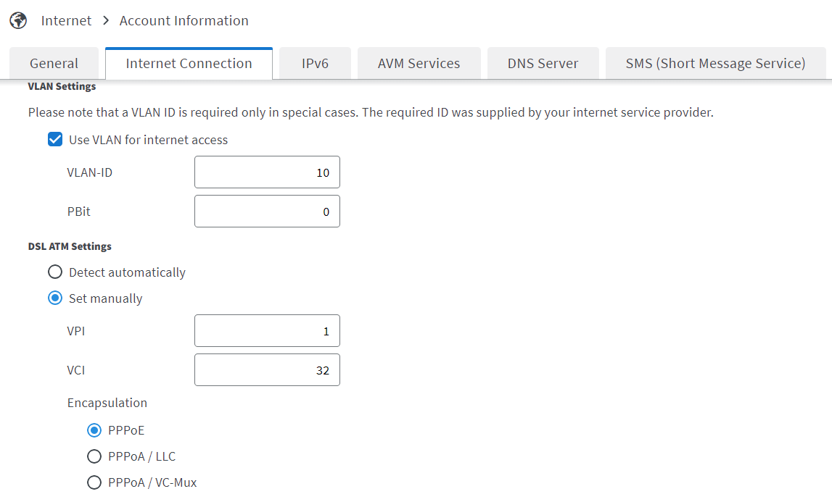Go to the AVM Services tab
The height and width of the screenshot is (494, 832).
[419, 64]
